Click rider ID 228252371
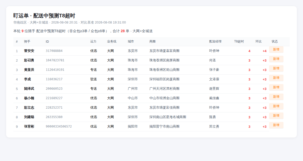Screen dimensions: 303x161 click(x=54, y=108)
